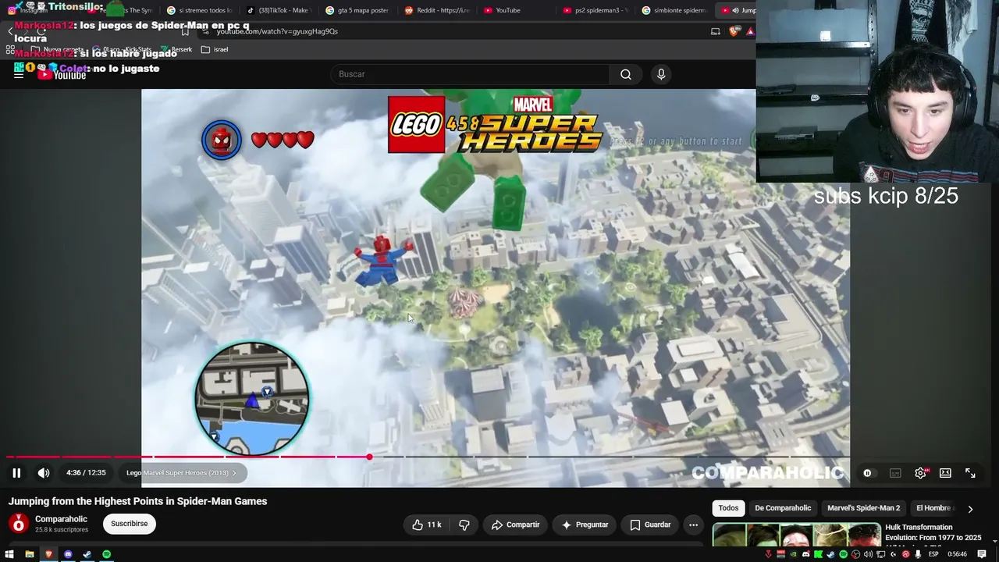The height and width of the screenshot is (562, 999).
Task: Switch to the gta 5 mapa poster tab
Action: pos(357,10)
